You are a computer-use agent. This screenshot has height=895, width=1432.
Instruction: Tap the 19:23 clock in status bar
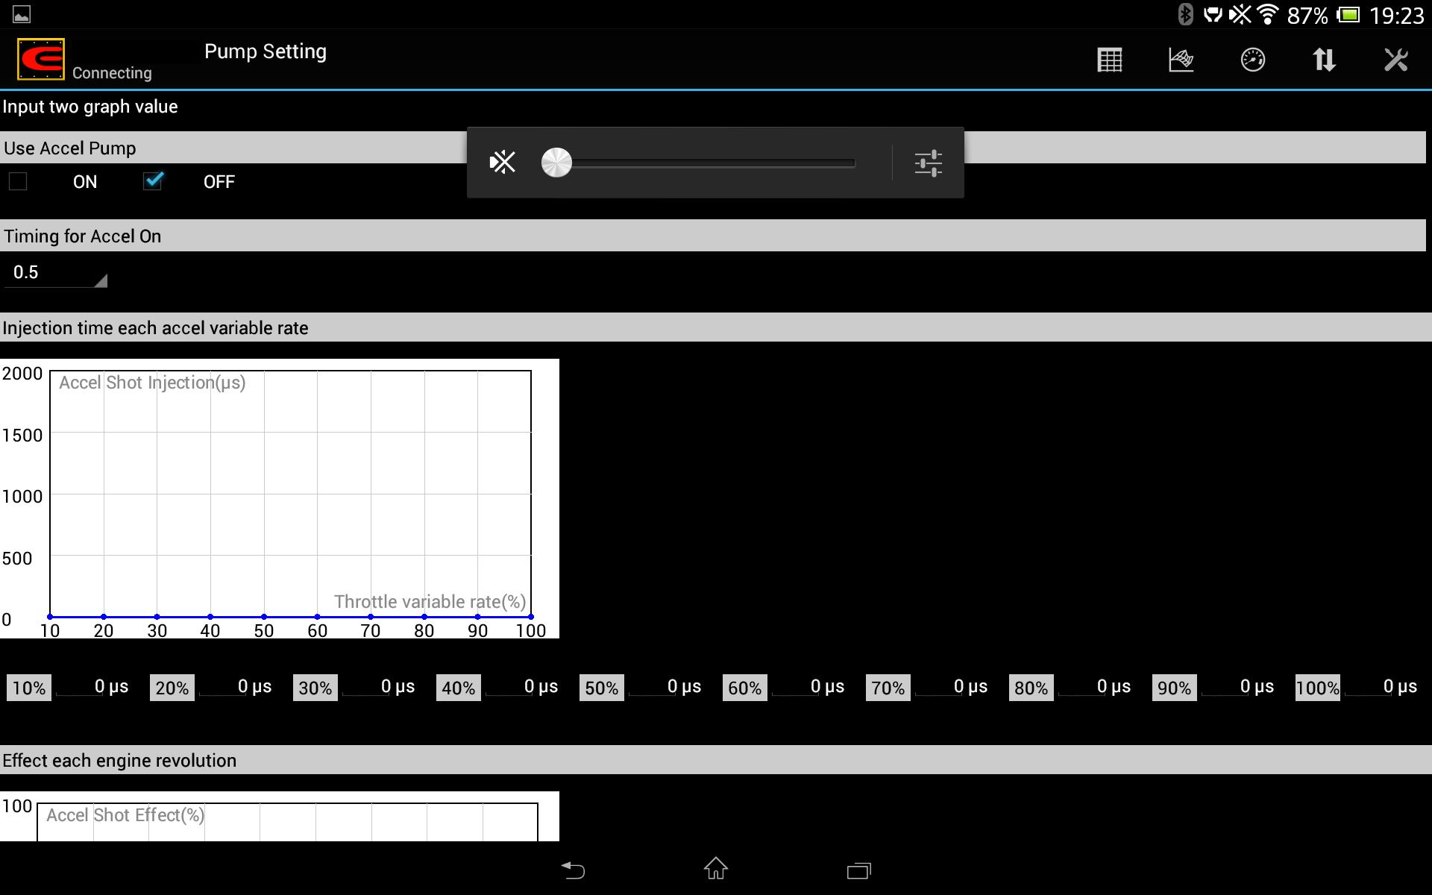[1397, 15]
